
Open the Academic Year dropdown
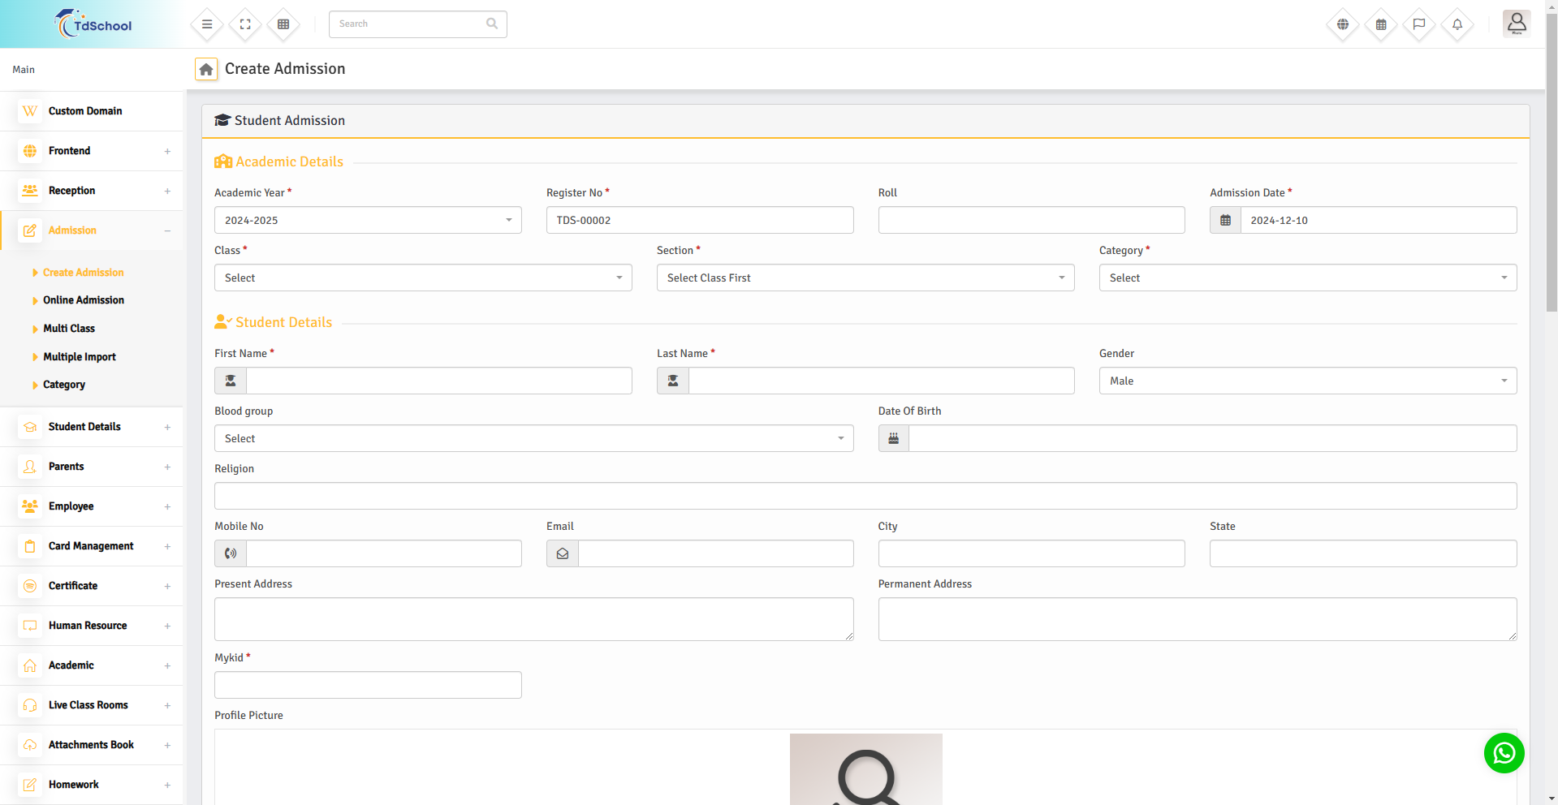pyautogui.click(x=368, y=221)
